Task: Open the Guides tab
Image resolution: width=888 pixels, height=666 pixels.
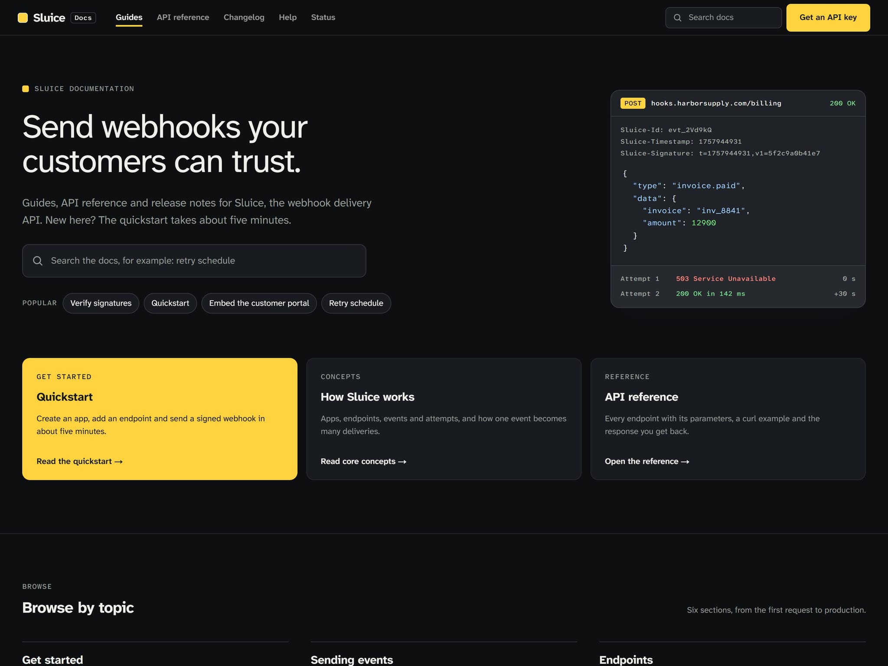Action: pos(129,17)
